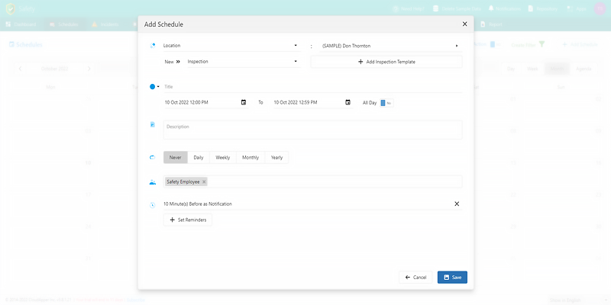The image size is (611, 305).
Task: Toggle the All Day switch
Action: point(386,102)
